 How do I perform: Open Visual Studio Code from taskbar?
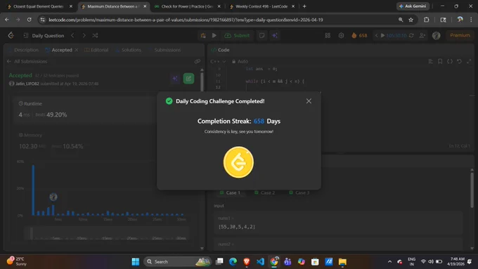[260, 262]
